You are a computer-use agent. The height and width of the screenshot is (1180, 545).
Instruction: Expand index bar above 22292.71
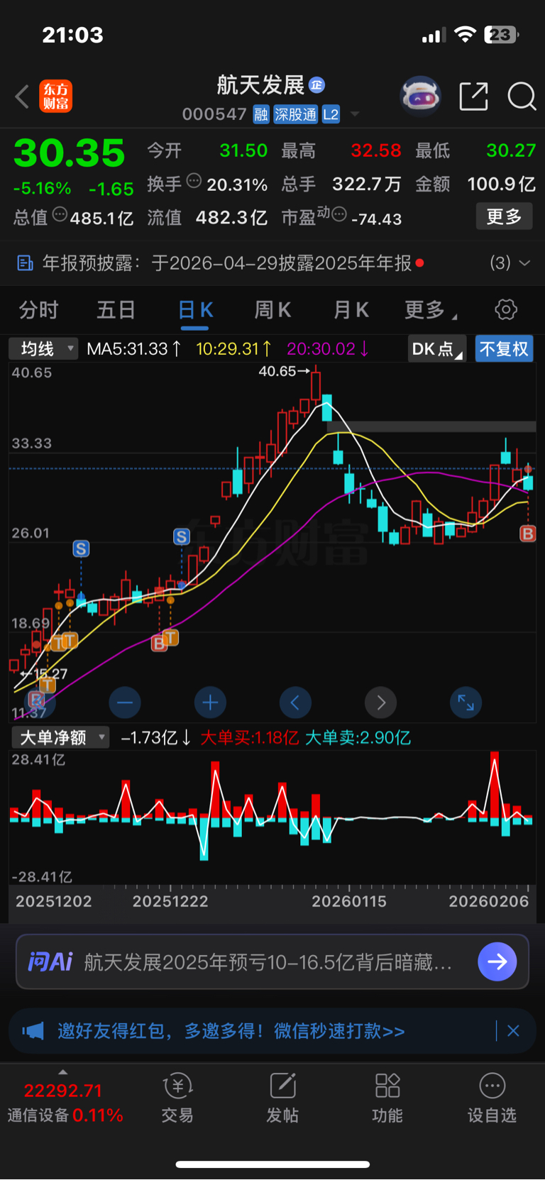point(63,1071)
